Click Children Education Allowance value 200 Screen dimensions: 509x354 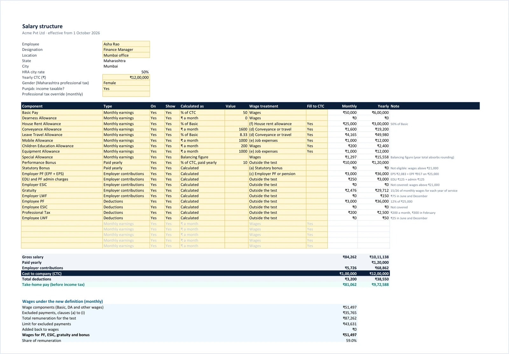click(x=236, y=146)
